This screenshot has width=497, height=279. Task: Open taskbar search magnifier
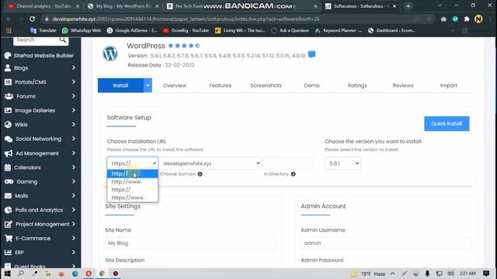[x=21, y=274]
